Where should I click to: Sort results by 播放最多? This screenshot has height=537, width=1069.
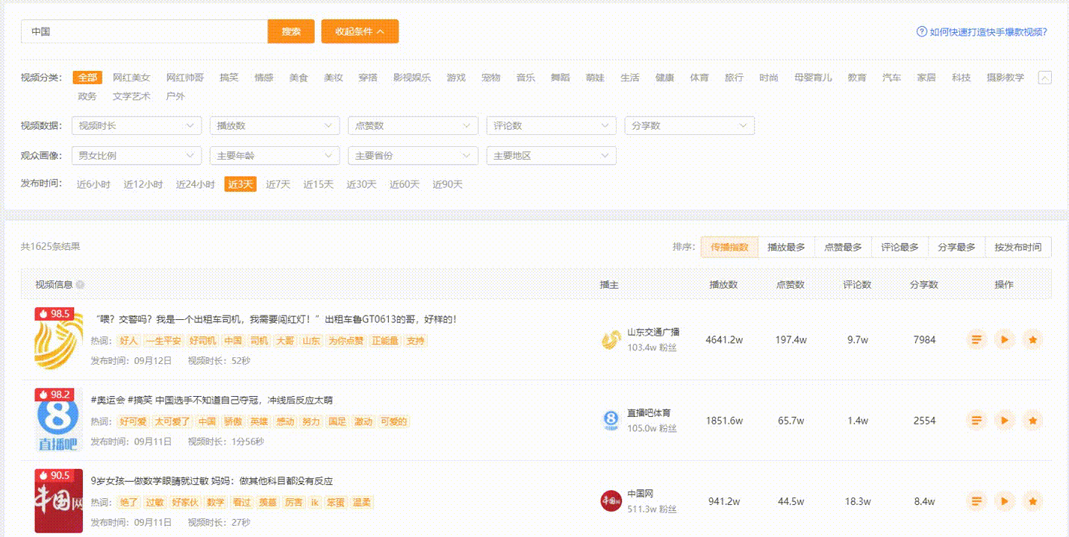click(x=786, y=247)
